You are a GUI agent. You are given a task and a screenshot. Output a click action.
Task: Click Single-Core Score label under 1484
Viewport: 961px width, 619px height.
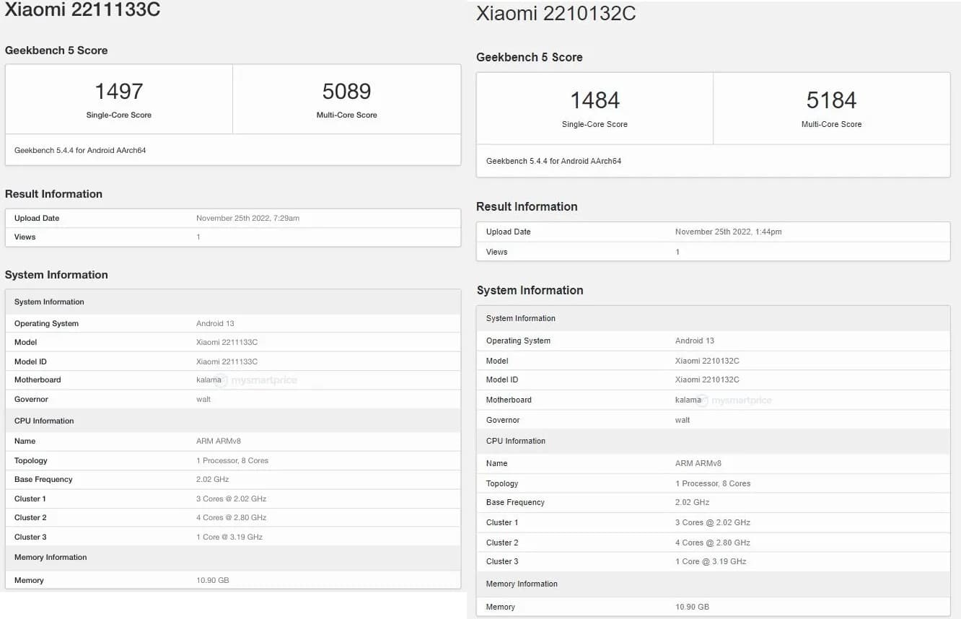click(594, 124)
